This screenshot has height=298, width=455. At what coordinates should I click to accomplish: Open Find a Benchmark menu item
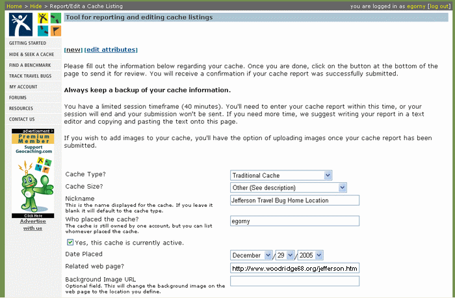click(x=30, y=65)
